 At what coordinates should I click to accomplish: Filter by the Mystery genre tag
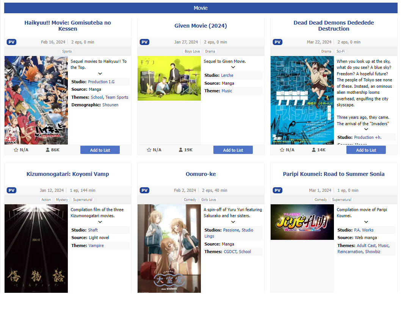[62, 200]
